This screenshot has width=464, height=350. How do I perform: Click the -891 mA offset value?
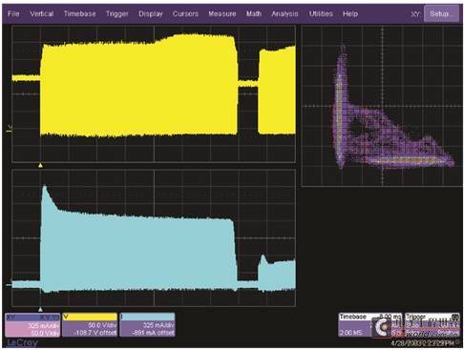(x=154, y=333)
